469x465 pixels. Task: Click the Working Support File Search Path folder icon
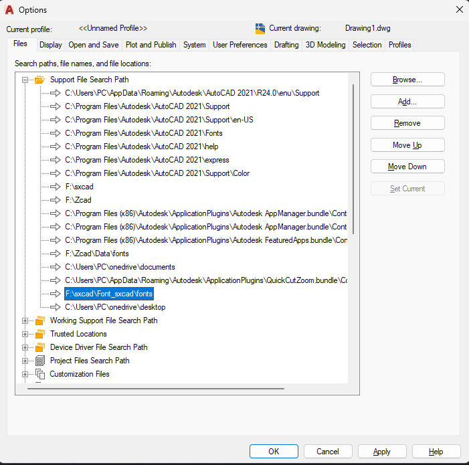[x=39, y=320]
